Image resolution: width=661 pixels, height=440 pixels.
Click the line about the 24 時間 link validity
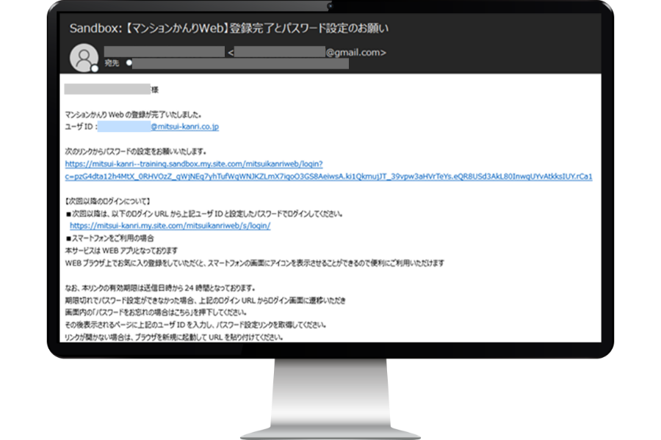point(160,288)
